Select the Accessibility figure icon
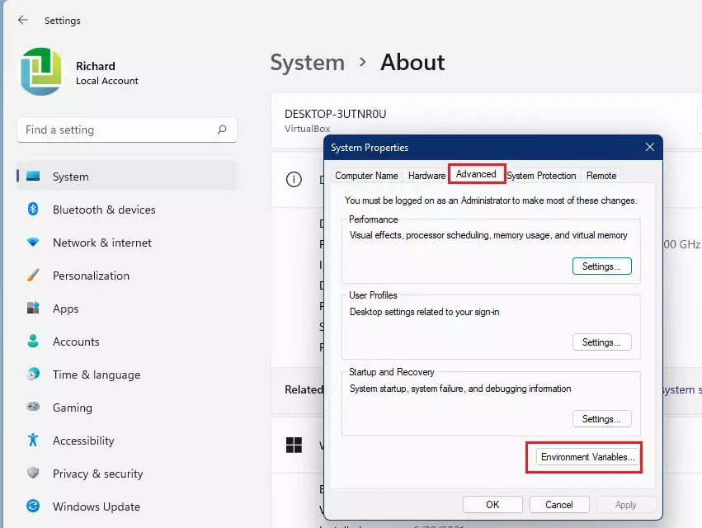The width and height of the screenshot is (702, 528). pos(33,440)
